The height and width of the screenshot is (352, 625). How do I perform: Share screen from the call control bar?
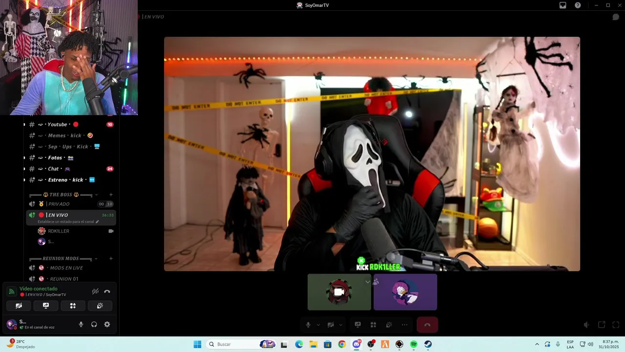coord(357,325)
